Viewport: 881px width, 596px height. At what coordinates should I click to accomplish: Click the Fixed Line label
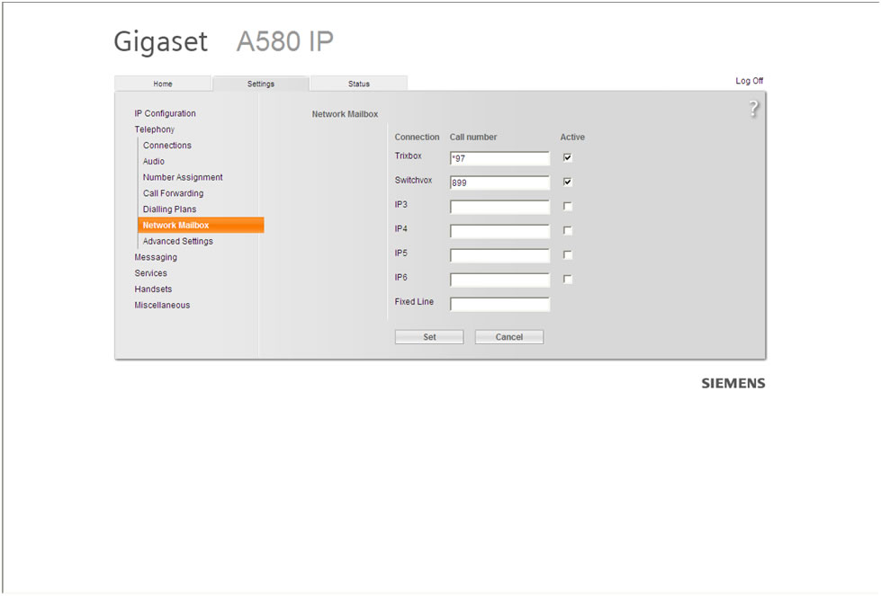pyautogui.click(x=414, y=301)
